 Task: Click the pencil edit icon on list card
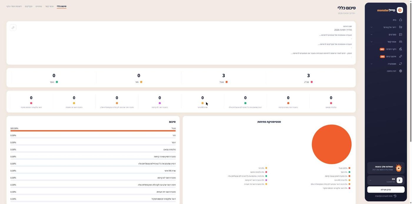13,28
